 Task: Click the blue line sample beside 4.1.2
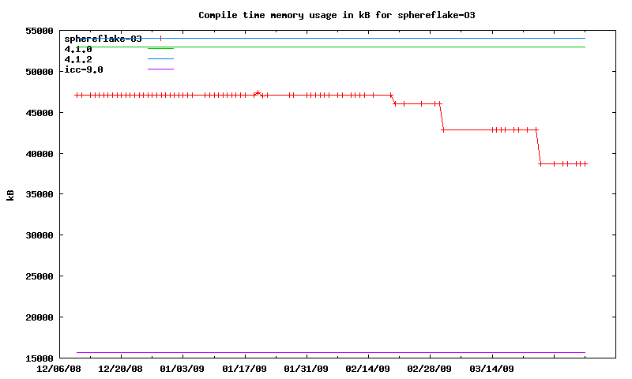[160, 59]
